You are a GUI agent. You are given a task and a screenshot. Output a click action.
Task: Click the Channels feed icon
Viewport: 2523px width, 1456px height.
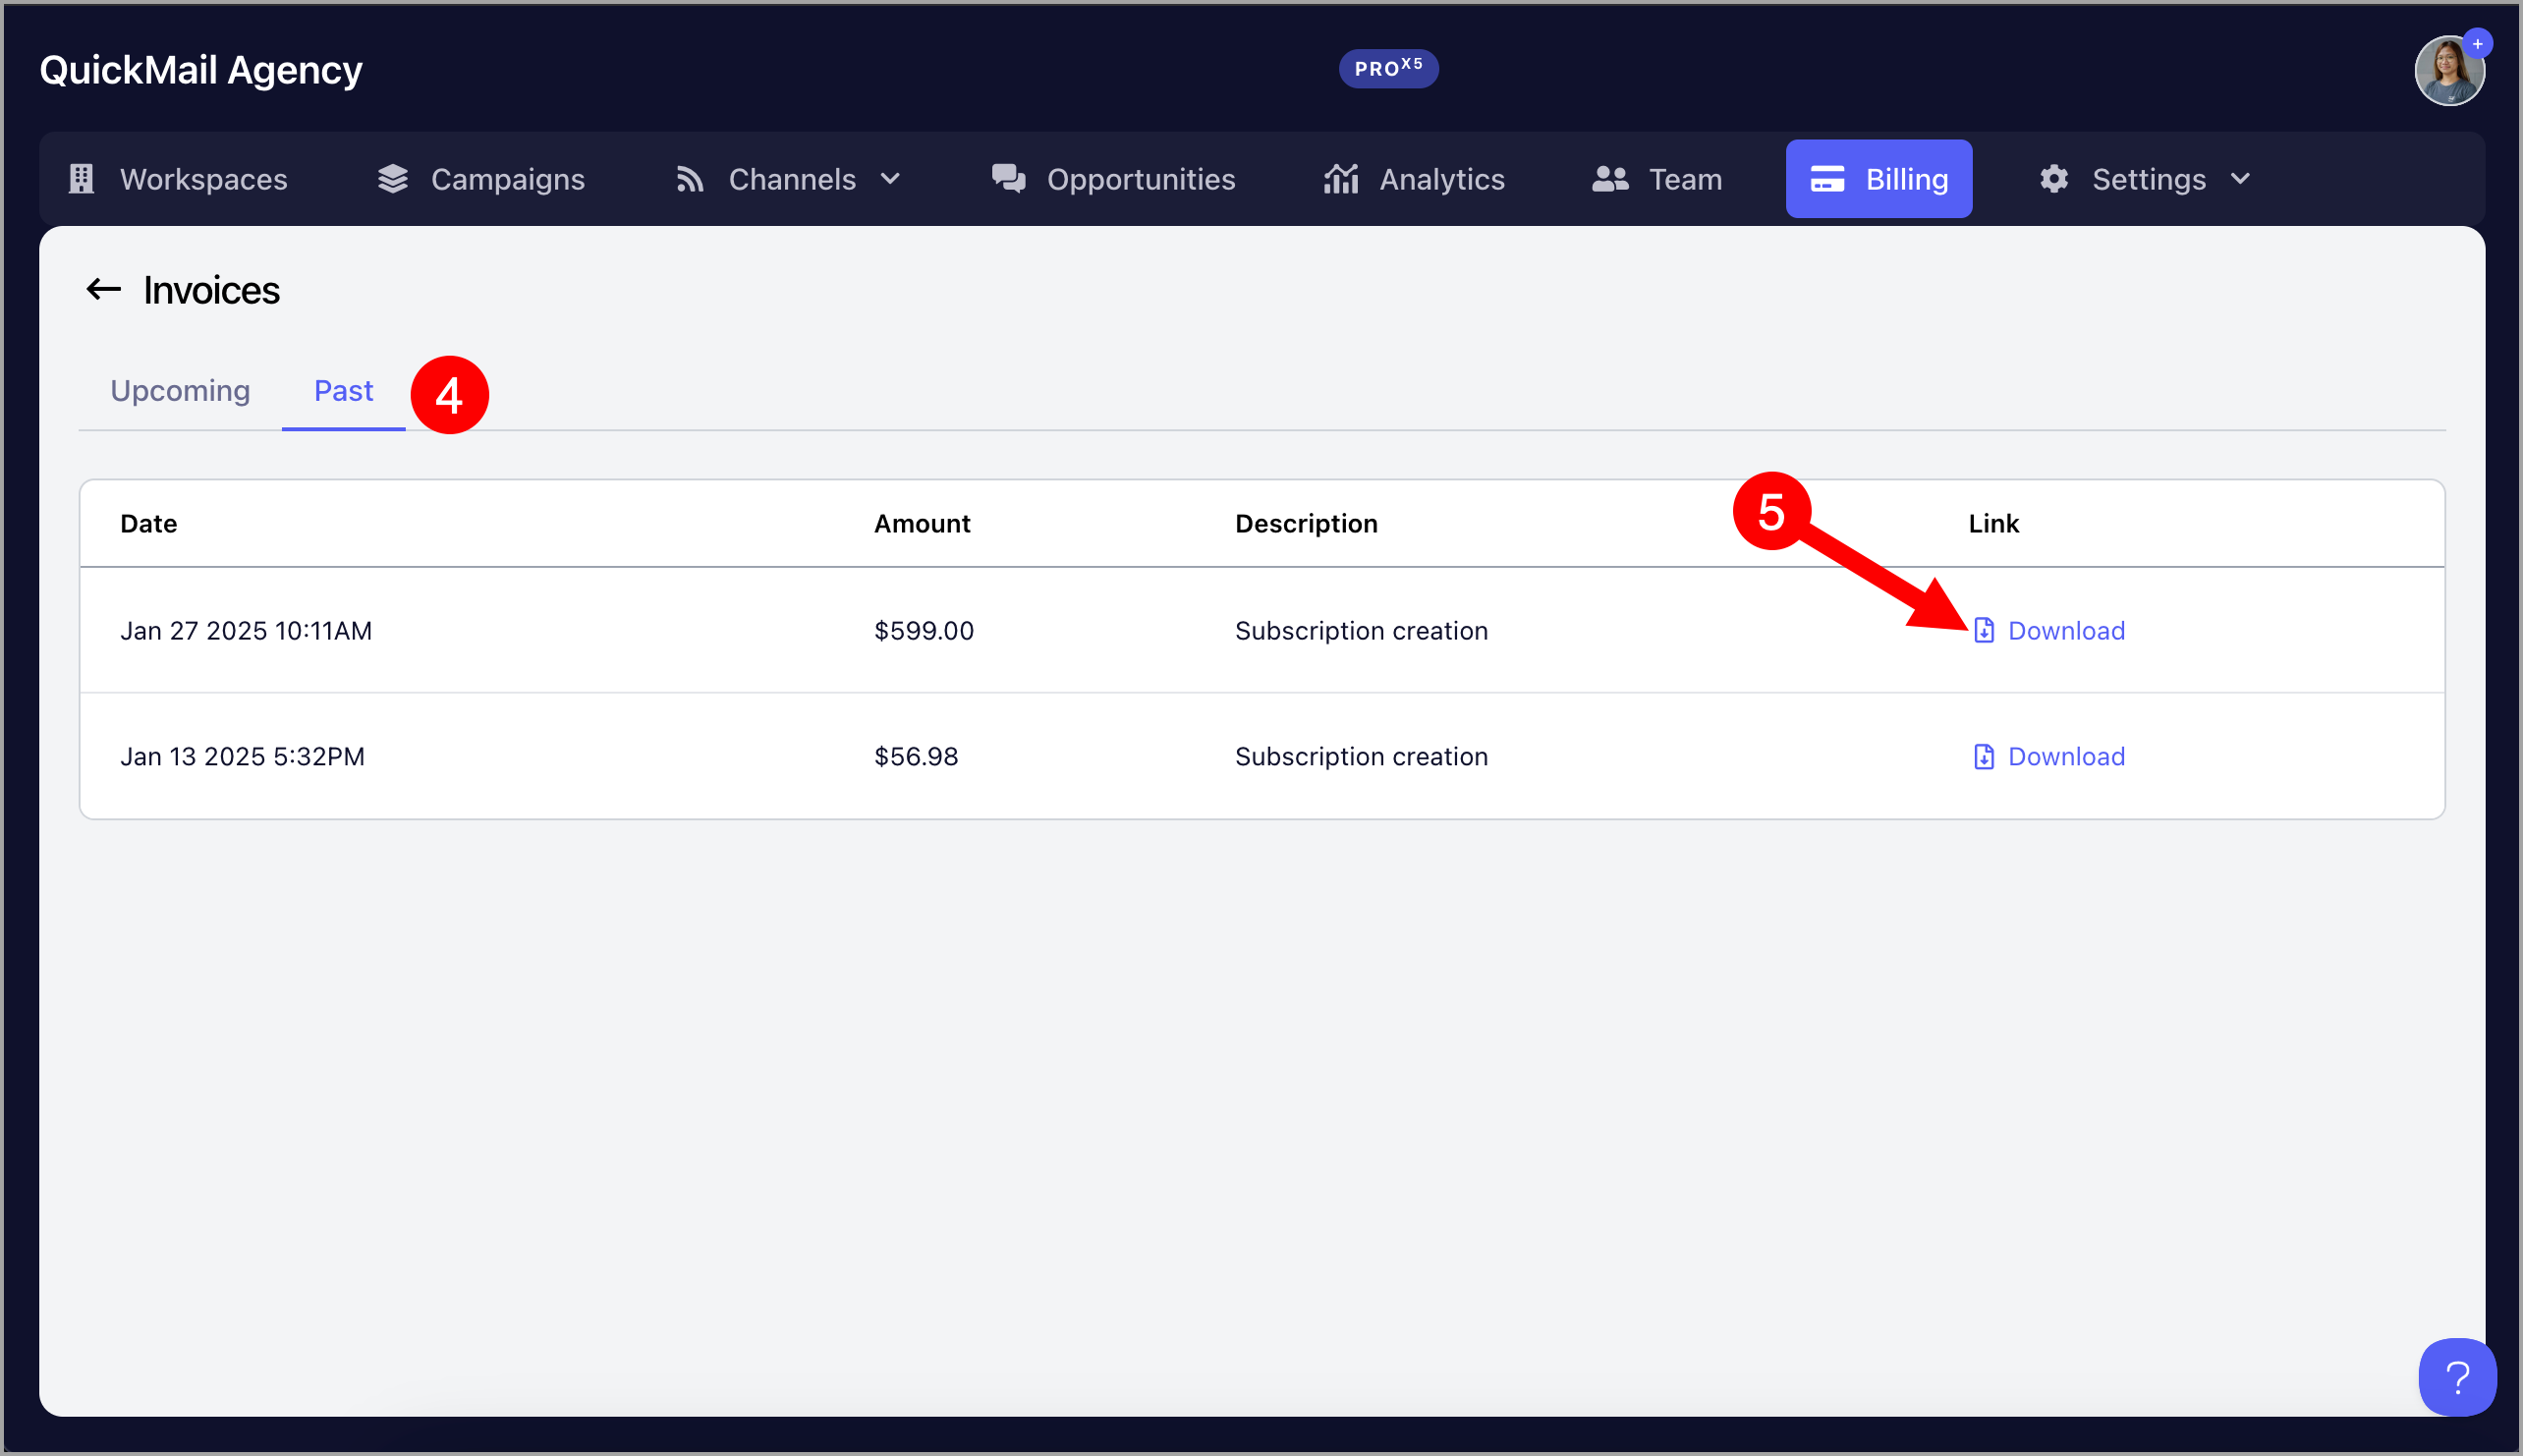(x=690, y=179)
